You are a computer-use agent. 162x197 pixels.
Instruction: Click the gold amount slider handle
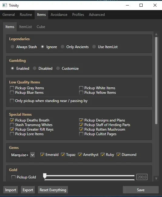pos(45,176)
